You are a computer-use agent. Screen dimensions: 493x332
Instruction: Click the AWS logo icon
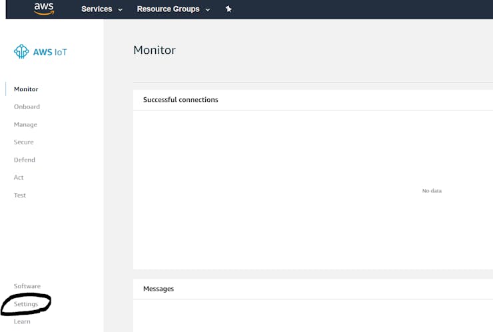[x=44, y=9]
